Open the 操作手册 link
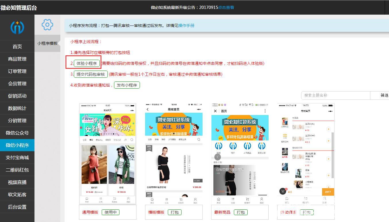Image resolution: width=389 pixels, height=222 pixels. [x=186, y=26]
